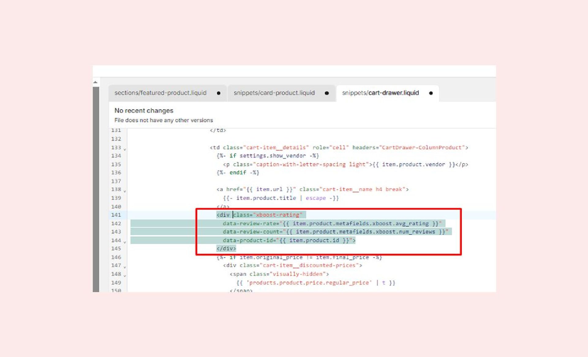588x357 pixels.
Task: Place cursor on xboost-rating class text
Action: coord(277,215)
